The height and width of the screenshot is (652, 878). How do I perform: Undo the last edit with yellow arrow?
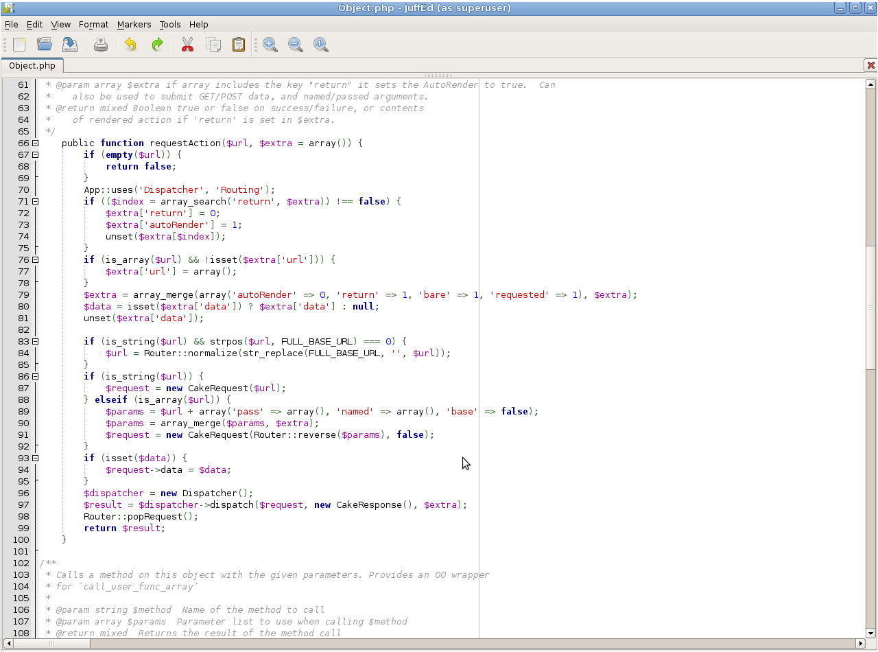[130, 45]
